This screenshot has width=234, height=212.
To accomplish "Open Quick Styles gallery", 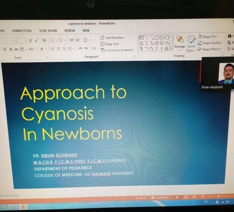I will tap(191, 43).
